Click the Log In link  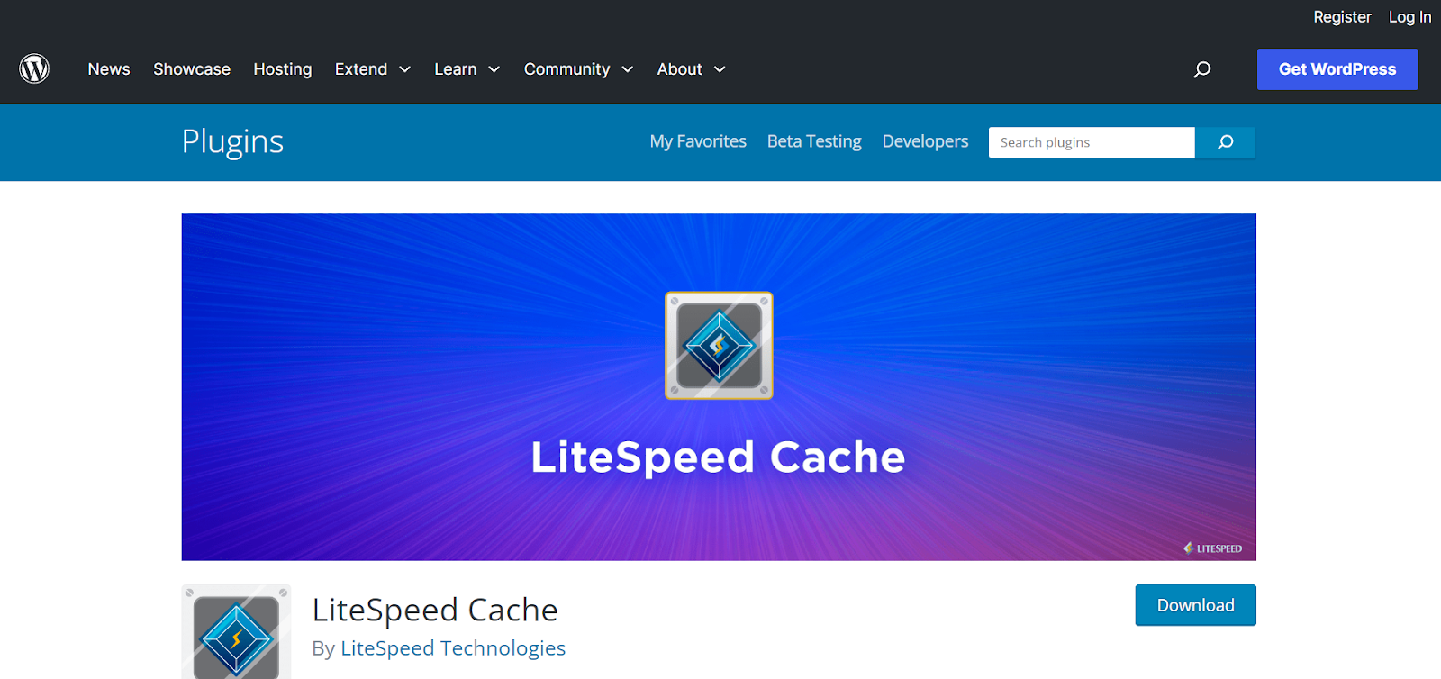click(x=1409, y=17)
